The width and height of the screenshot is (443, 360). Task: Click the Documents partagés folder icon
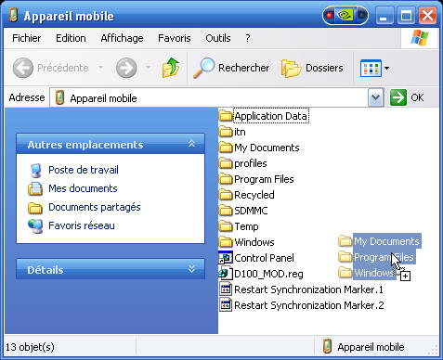[35, 208]
